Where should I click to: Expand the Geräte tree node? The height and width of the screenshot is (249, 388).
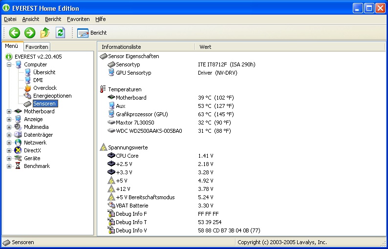[x=9, y=159]
